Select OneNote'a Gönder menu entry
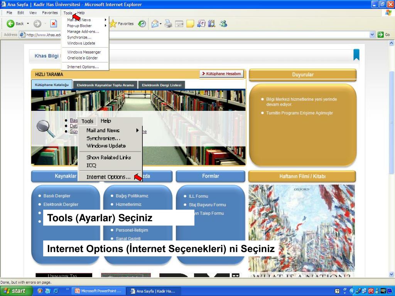The height and width of the screenshot is (296, 395). click(x=83, y=58)
